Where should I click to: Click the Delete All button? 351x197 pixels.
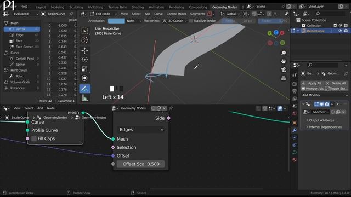pos(336,83)
